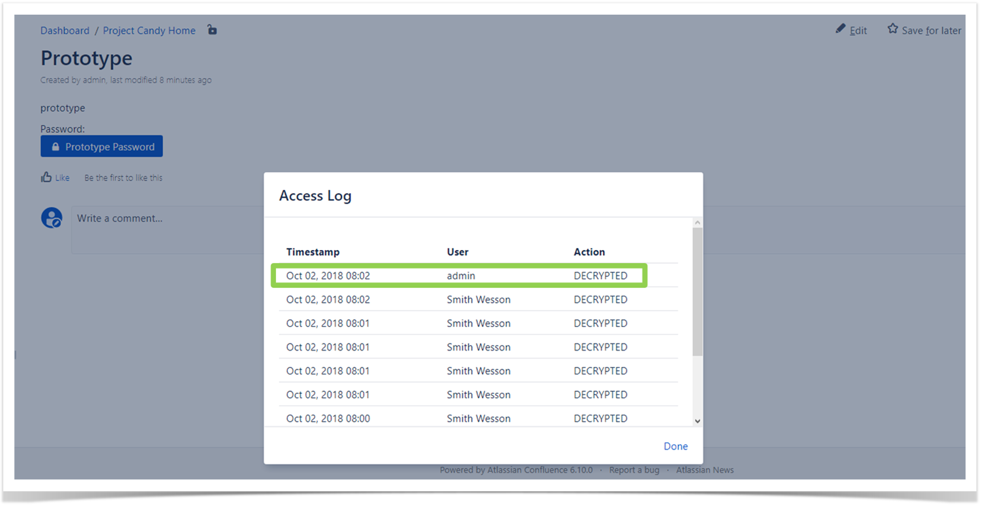The image size is (984, 507).
Task: Click Oct 02, 2018 08:02 admin row timestamp
Action: [328, 276]
